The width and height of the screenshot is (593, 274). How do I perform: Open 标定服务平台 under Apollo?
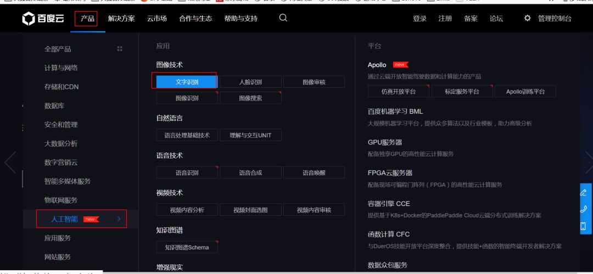[x=462, y=91]
